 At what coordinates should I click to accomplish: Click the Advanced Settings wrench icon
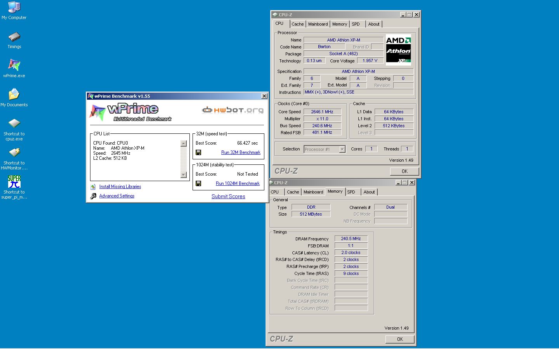[x=93, y=196]
